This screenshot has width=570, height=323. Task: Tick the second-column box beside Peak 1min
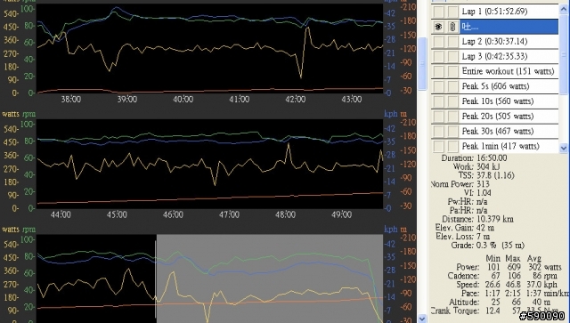(x=452, y=146)
